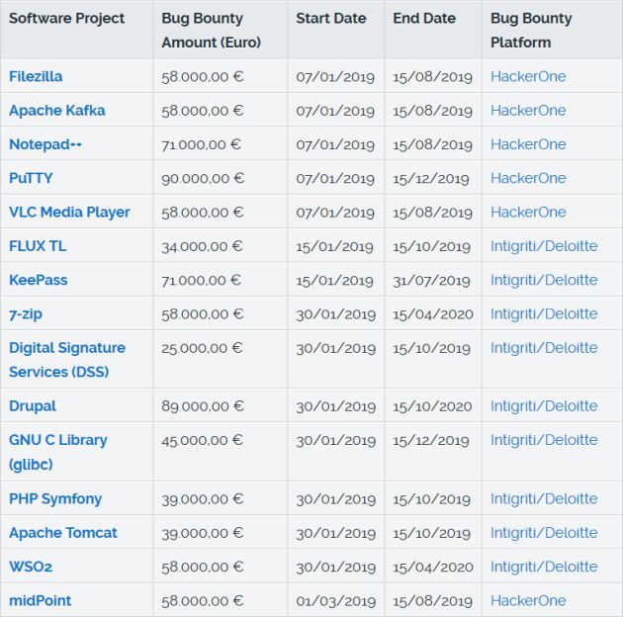This screenshot has width=623, height=617.
Task: Open HackerOne link in the PuTTY row
Action: [x=528, y=178]
